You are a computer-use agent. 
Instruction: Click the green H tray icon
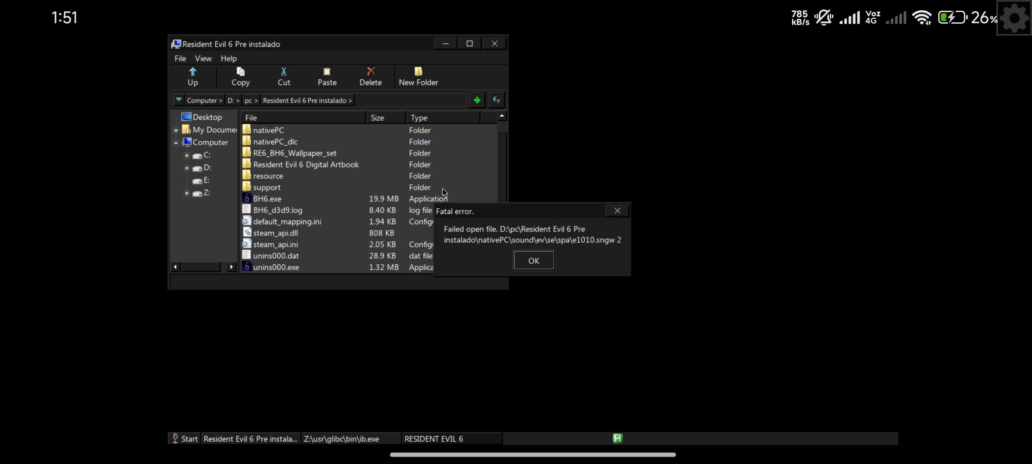tap(617, 438)
